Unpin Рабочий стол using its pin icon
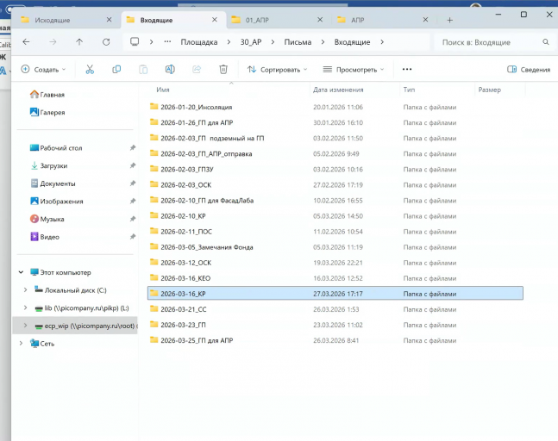 pos(132,148)
